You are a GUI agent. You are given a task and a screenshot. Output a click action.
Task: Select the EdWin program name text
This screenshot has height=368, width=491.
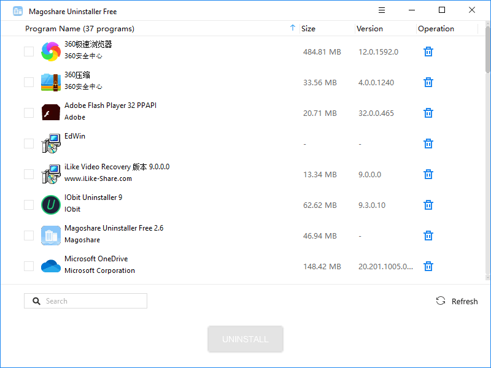coord(75,136)
